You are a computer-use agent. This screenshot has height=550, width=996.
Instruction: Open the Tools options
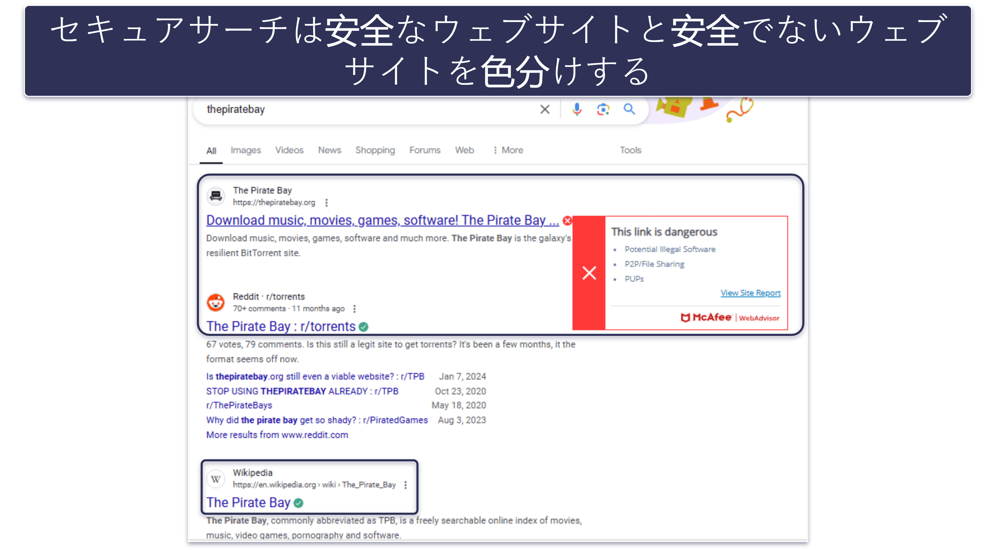point(631,150)
